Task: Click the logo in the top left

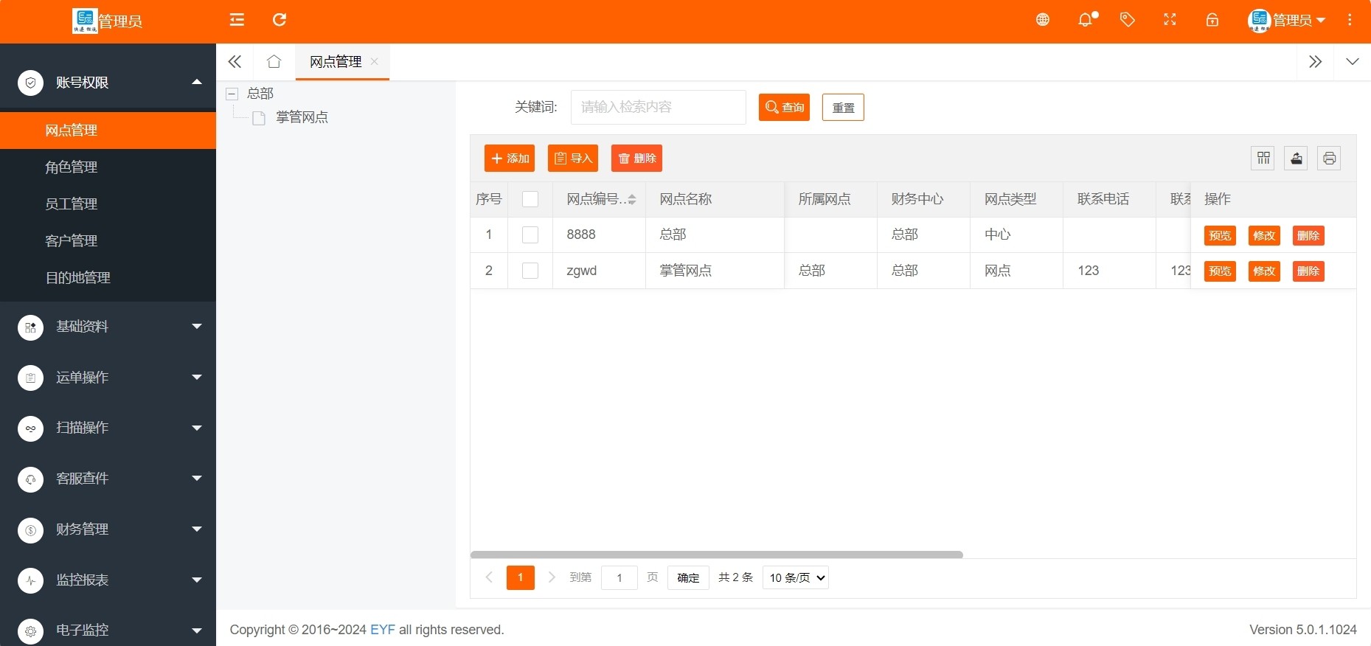Action: click(x=85, y=21)
